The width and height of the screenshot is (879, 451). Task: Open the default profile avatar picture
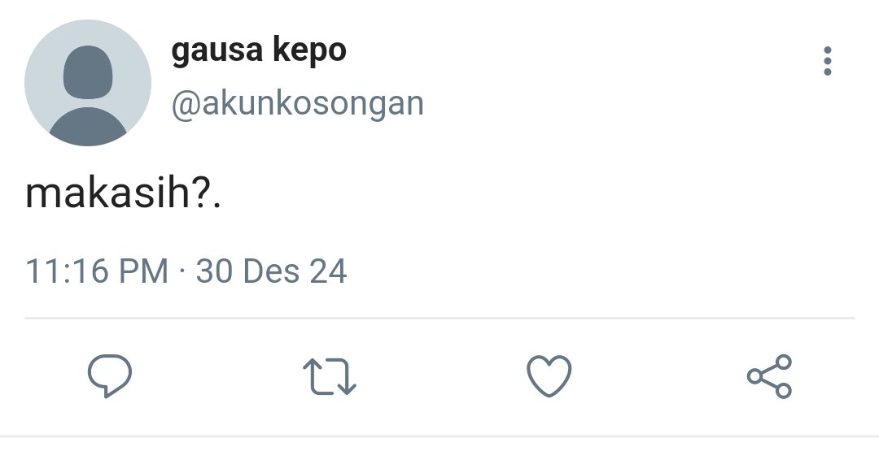pyautogui.click(x=88, y=83)
